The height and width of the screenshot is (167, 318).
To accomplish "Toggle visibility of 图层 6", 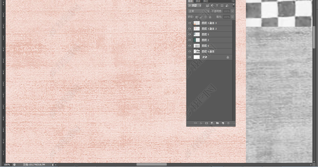I will [x=190, y=46].
